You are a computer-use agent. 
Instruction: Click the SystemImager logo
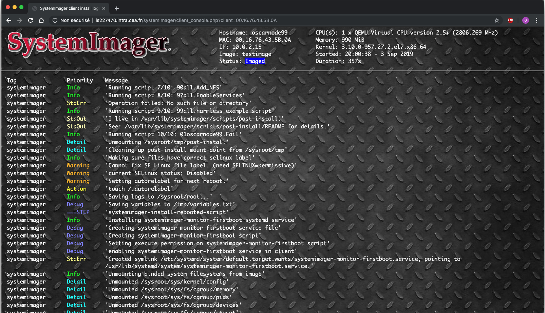[x=89, y=44]
